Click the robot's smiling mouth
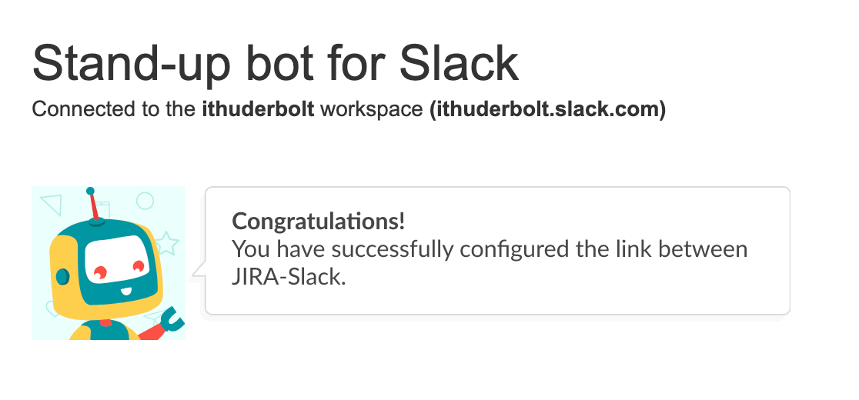This screenshot has width=859, height=400. pyautogui.click(x=125, y=291)
